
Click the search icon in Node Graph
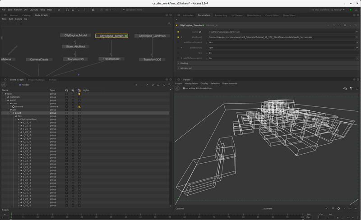click(170, 23)
